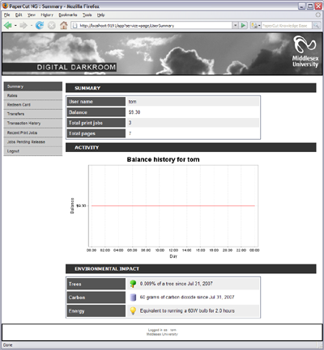
Task: Click the green Go arrow beside address bar
Action: (243, 25)
